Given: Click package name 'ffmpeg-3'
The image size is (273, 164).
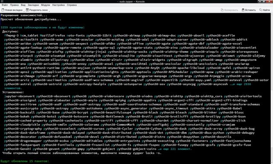Looking at the screenshot, I should pos(12,35).
